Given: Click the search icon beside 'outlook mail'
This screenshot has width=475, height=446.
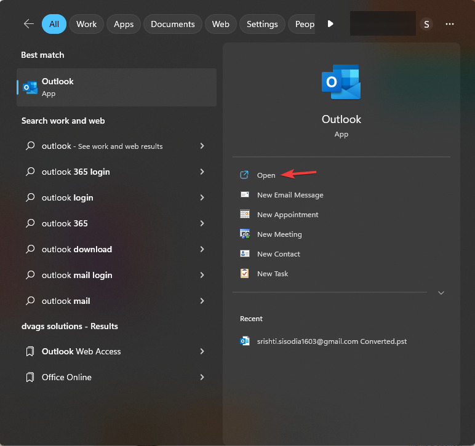Looking at the screenshot, I should click(x=30, y=301).
